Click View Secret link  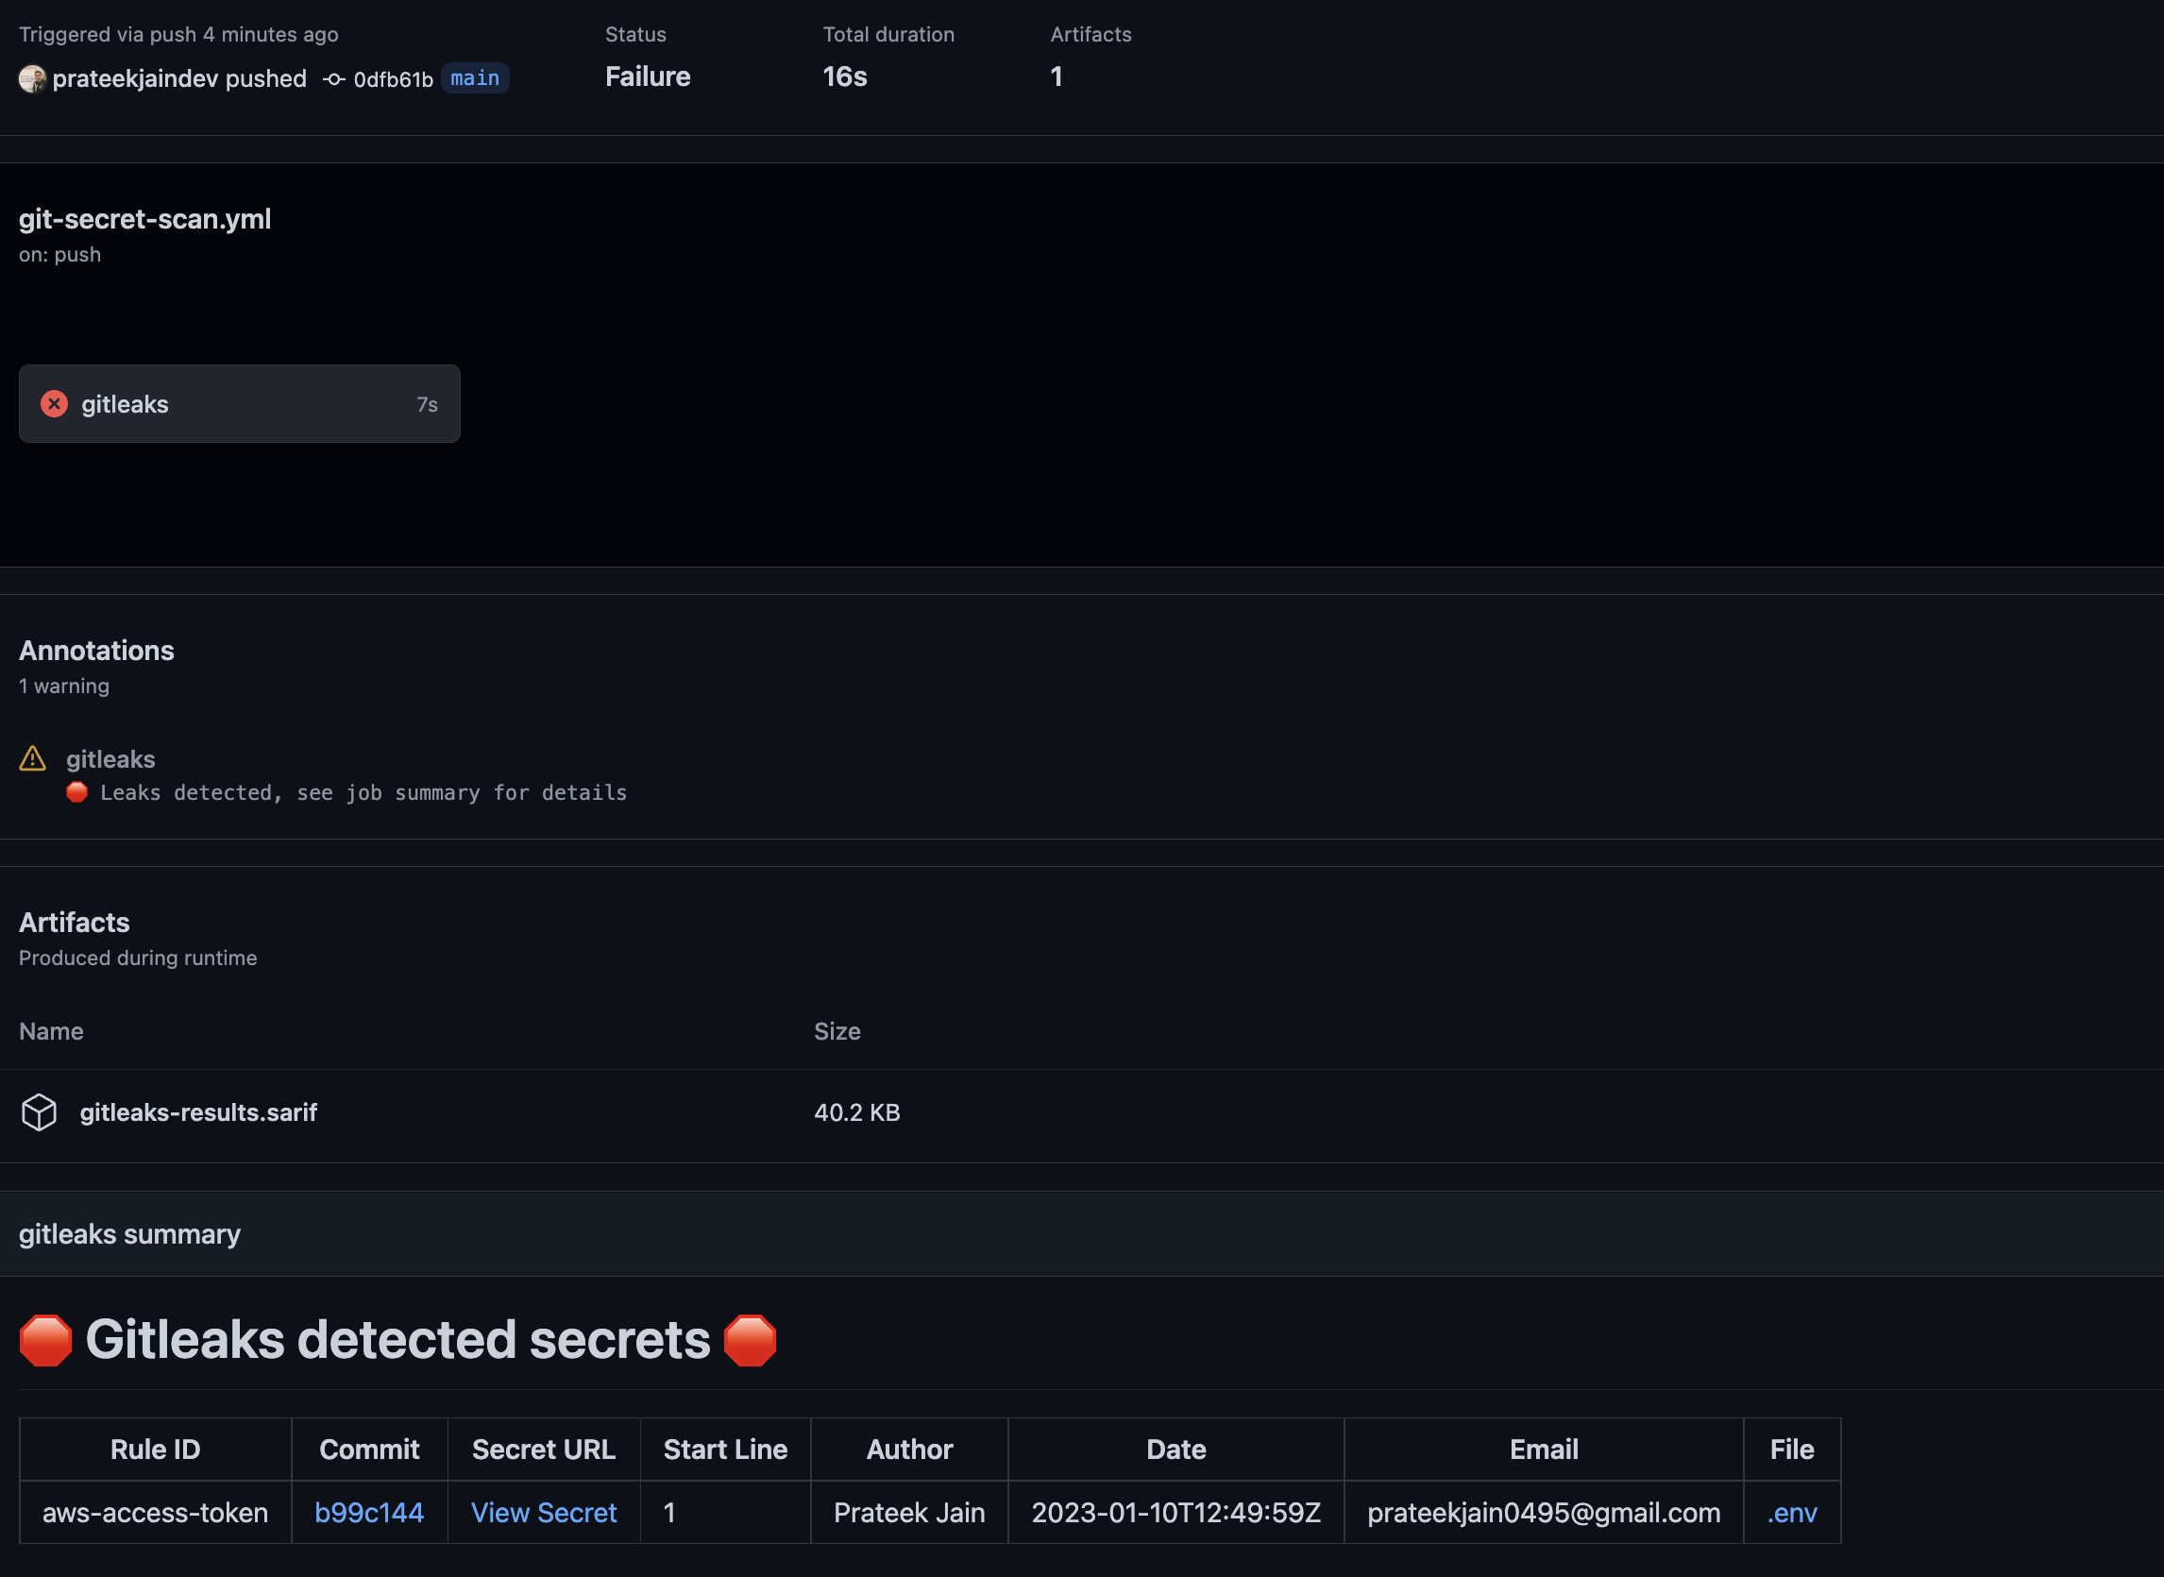click(x=543, y=1512)
